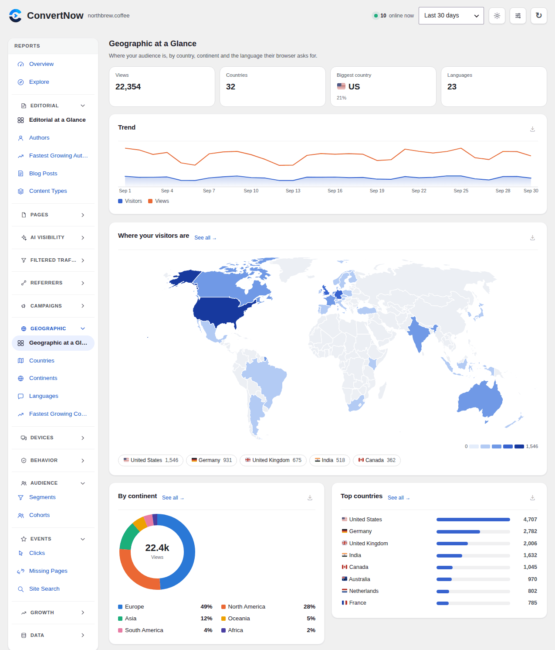Image resolution: width=555 pixels, height=650 pixels.
Task: Open the filter sliders settings icon
Action: [x=518, y=16]
